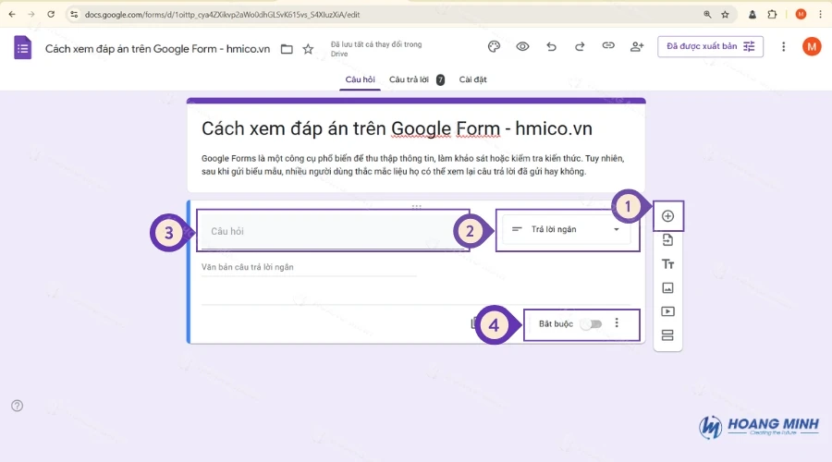Screen dimensions: 832x462
Task: Click the form title heading text
Action: (397, 128)
